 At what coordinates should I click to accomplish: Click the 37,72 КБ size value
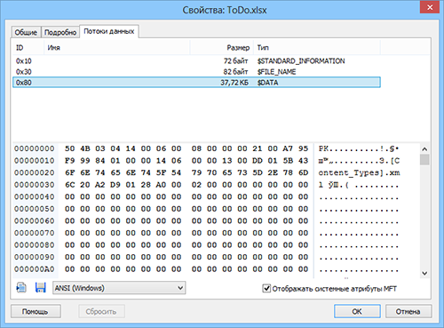(234, 83)
